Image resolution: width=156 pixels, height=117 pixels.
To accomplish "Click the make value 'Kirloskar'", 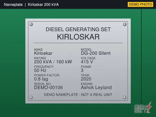I will [43, 53].
